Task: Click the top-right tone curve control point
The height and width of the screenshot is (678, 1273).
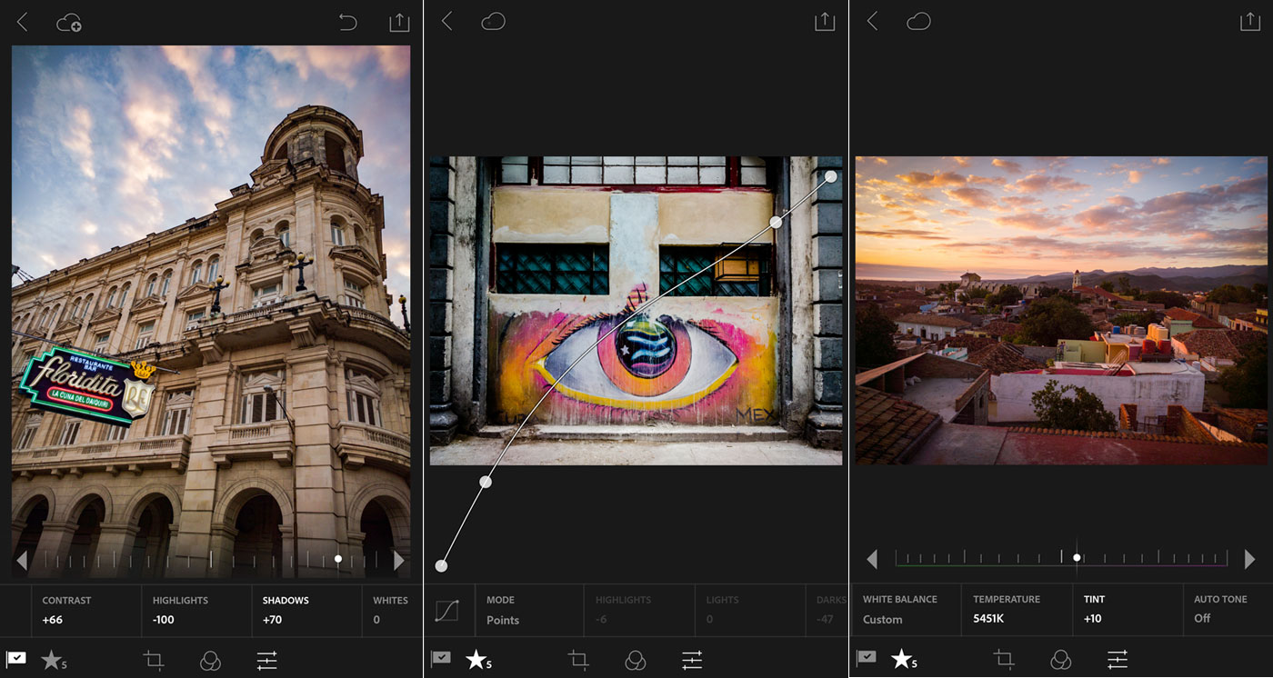Action: pos(831,176)
